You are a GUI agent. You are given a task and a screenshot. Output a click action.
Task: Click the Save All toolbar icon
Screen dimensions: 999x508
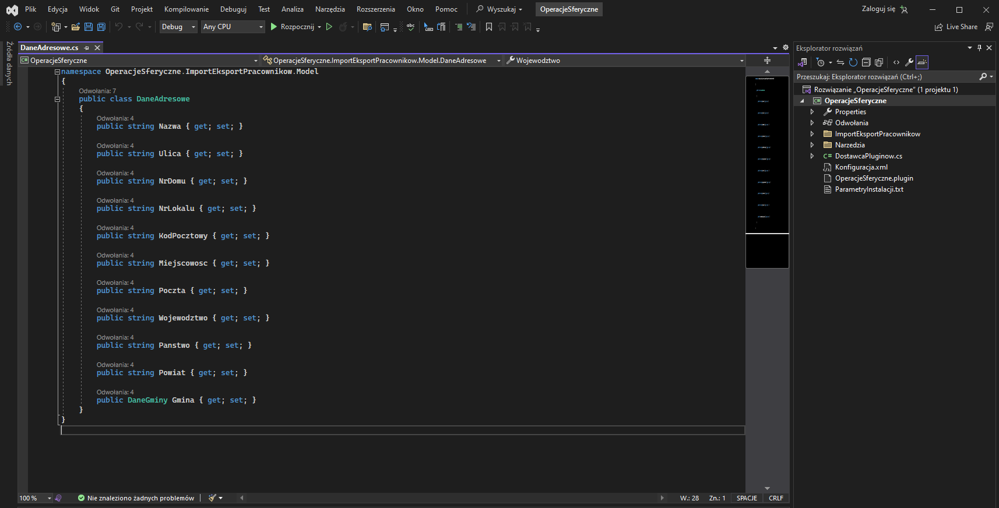point(101,27)
